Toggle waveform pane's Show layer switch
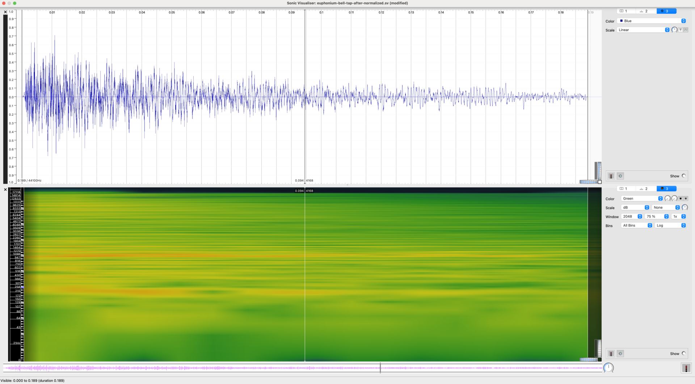695x384 pixels. pos(684,176)
